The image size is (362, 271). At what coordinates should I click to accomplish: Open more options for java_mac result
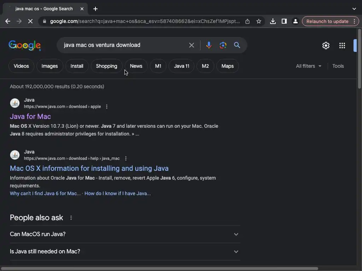coord(125,158)
